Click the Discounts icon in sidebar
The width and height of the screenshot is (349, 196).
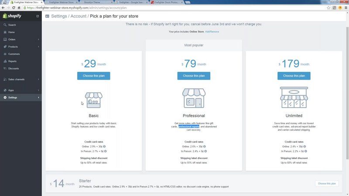[5, 68]
